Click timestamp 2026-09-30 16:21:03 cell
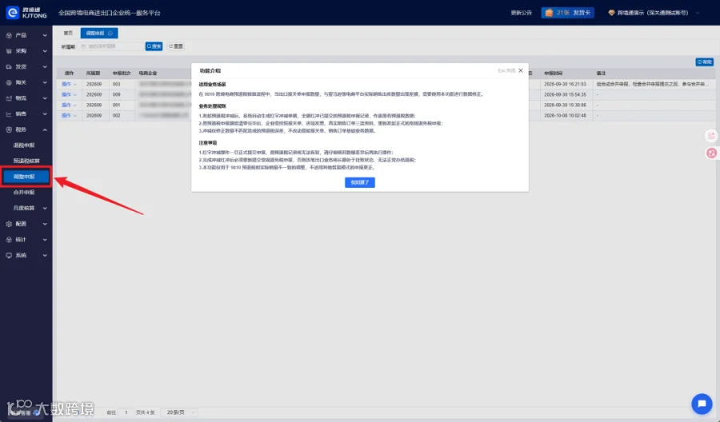Screen dimensions: 720x422 (x=566, y=85)
